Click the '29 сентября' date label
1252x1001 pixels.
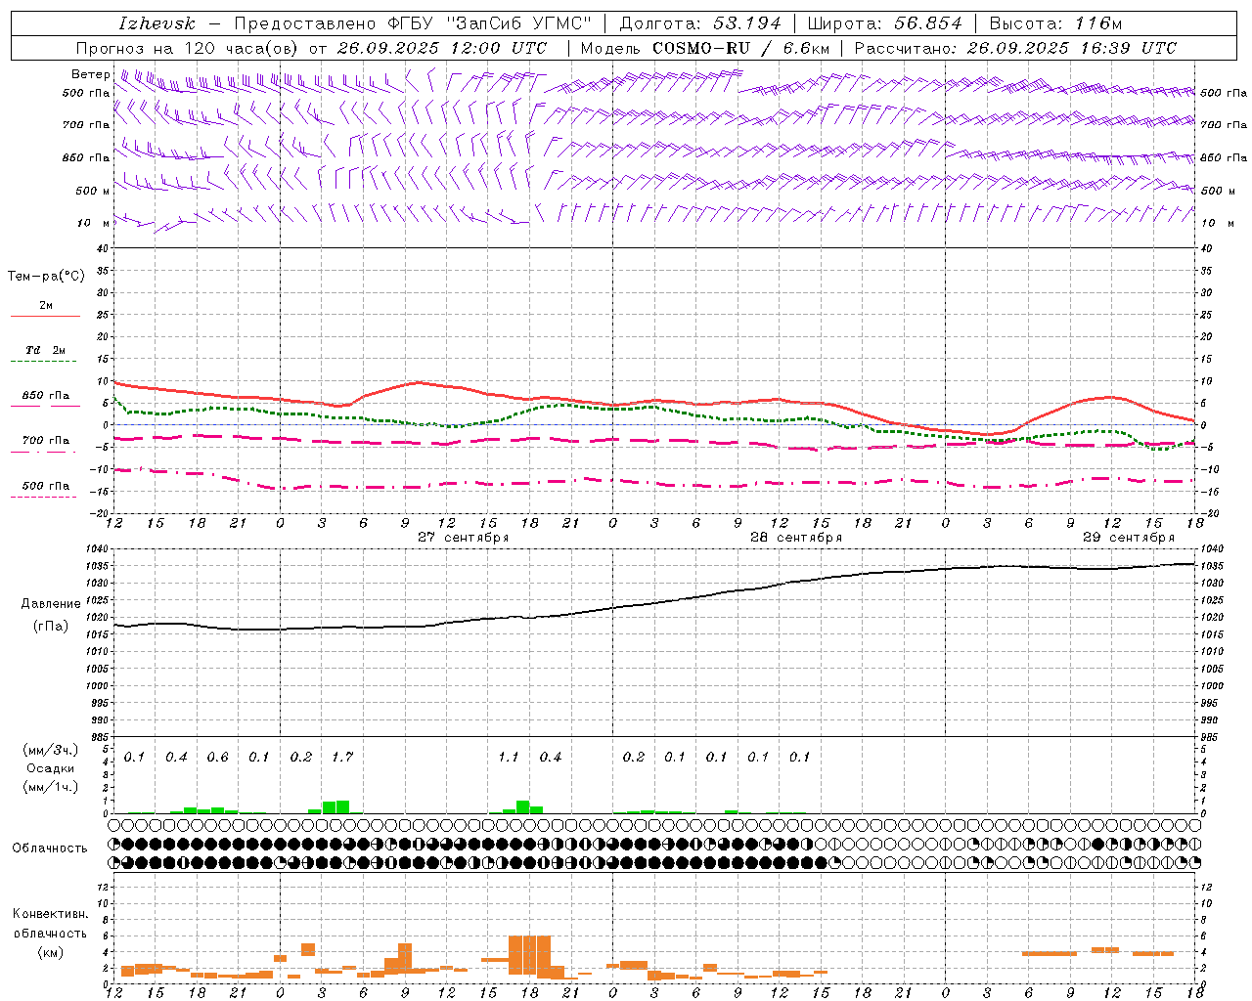(x=1129, y=538)
